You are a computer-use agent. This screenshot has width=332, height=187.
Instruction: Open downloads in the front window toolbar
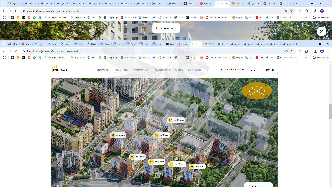316,51
